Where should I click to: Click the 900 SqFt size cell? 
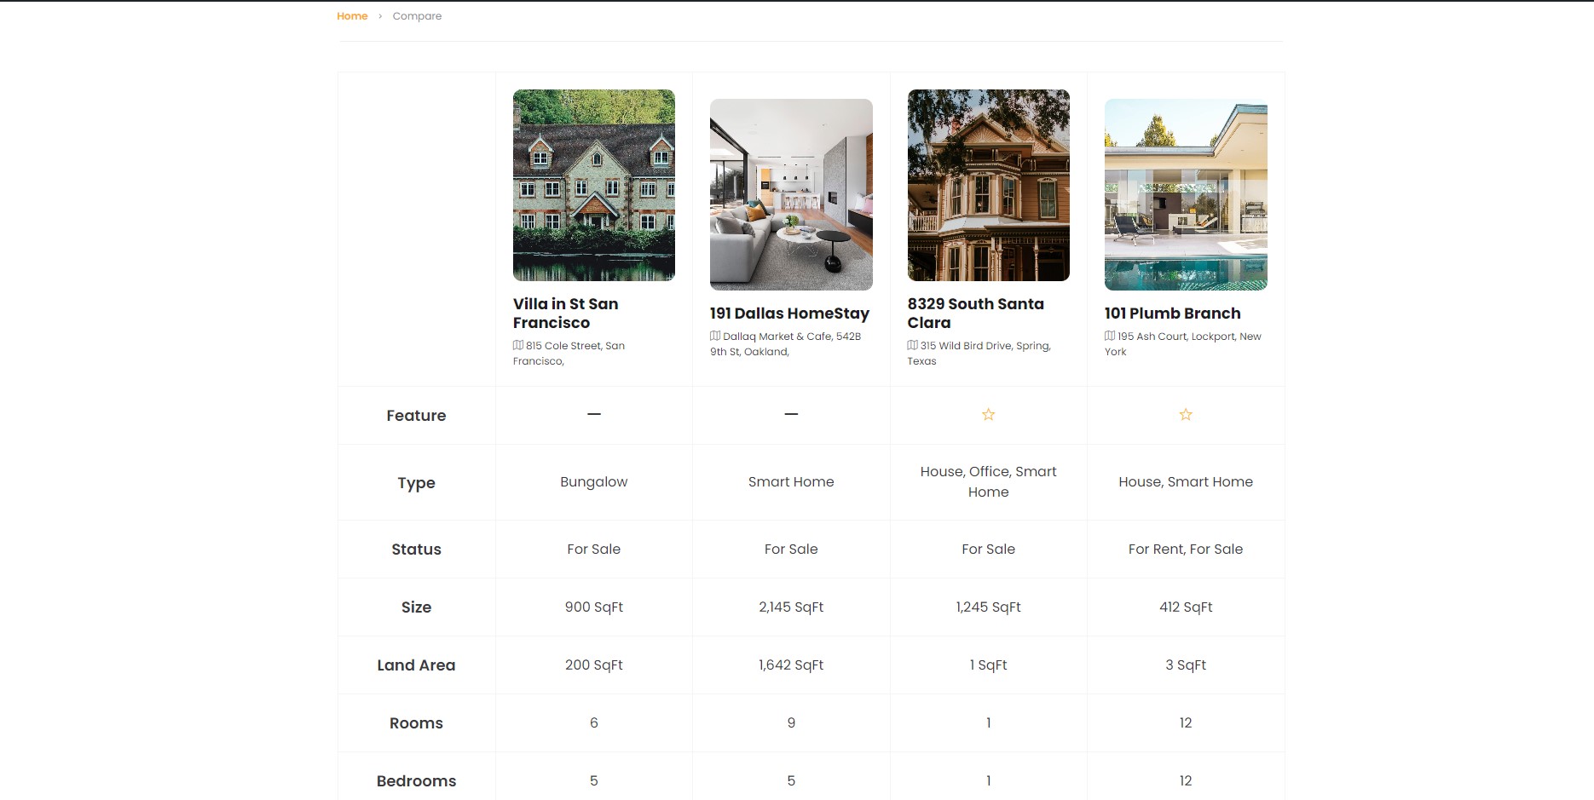[594, 607]
